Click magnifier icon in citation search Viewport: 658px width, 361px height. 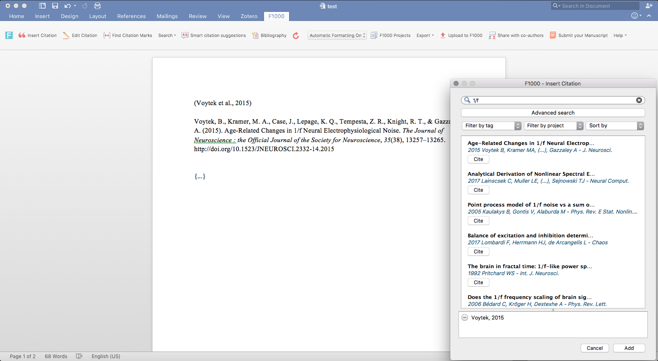coord(467,100)
